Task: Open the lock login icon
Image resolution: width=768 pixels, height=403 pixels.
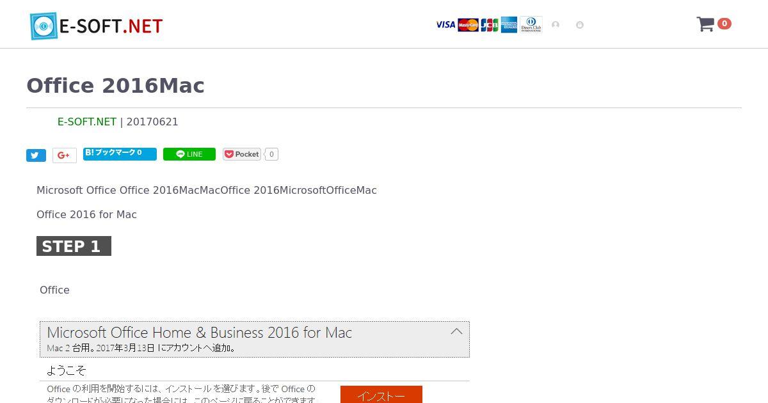Action: coord(580,25)
